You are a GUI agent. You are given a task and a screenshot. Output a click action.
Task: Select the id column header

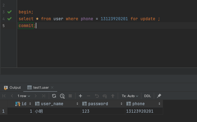21,104
